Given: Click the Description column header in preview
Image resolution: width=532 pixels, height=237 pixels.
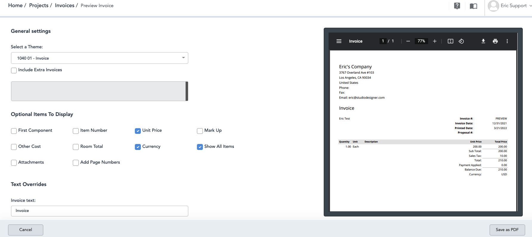Looking at the screenshot, I should pos(371,142).
